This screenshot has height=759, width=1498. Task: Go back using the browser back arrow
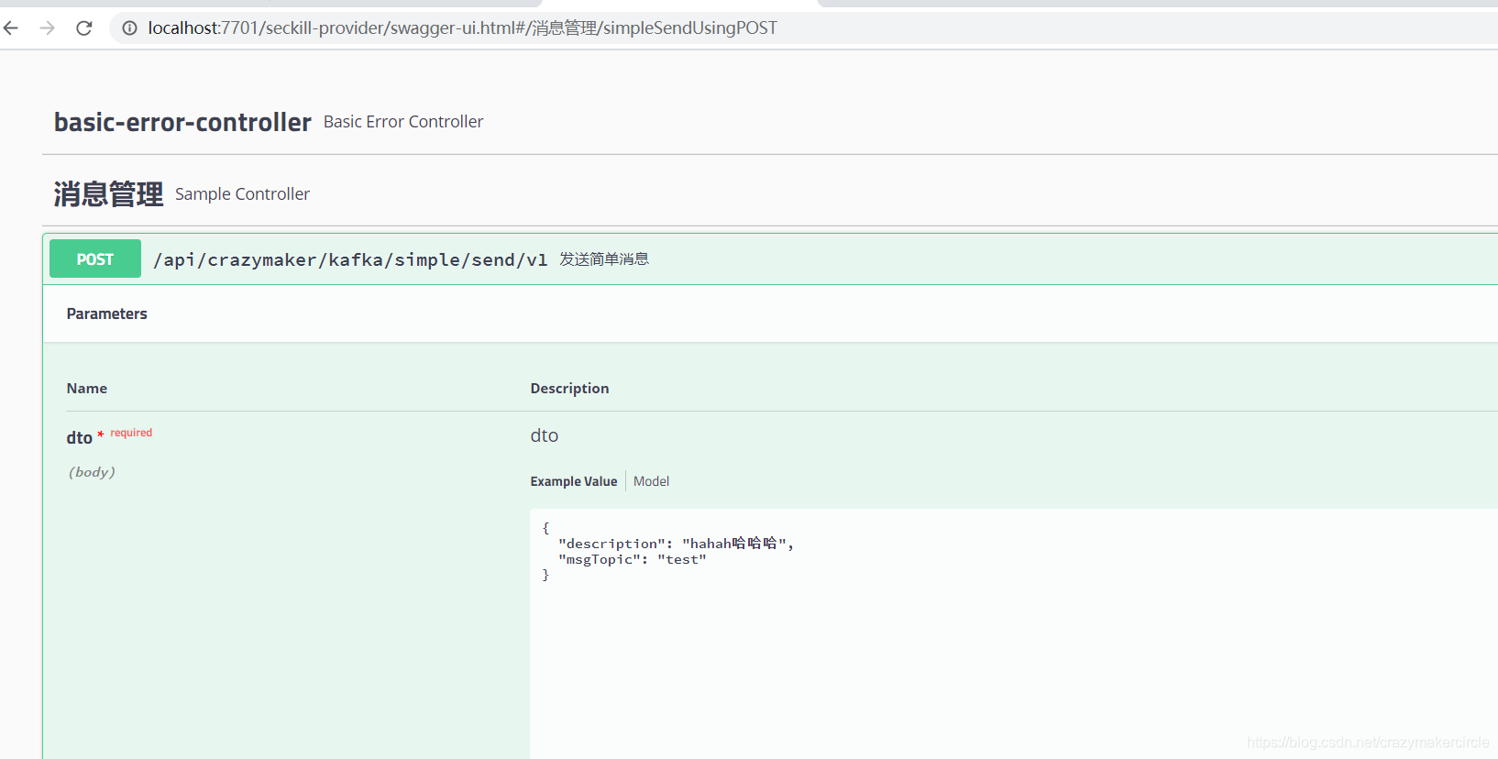11,28
